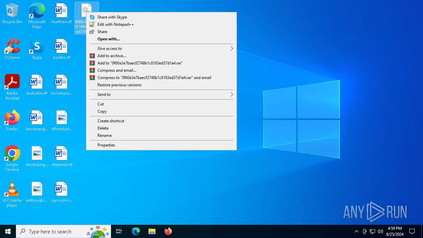Select the Skype desktop shortcut

[37, 49]
